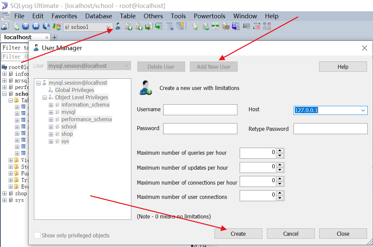Expand school database in privileges tree
This screenshot has width=373, height=247.
click(x=51, y=127)
